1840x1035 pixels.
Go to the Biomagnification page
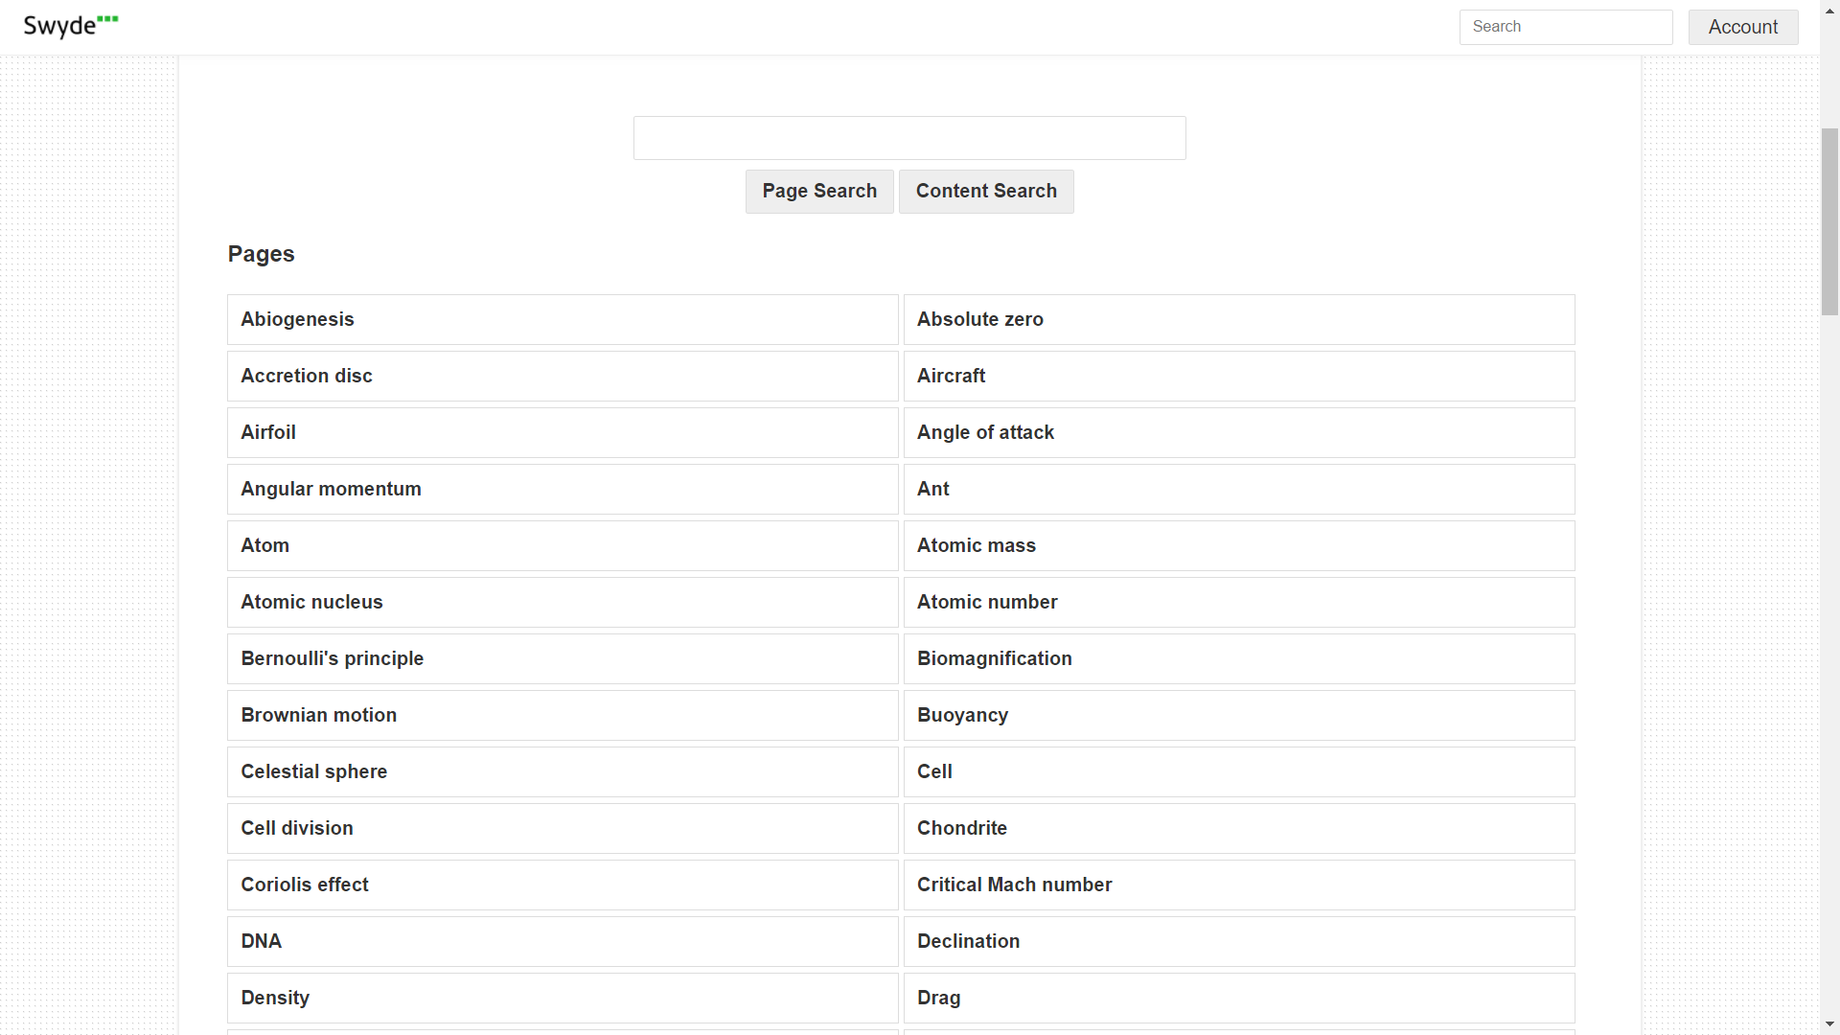click(x=994, y=658)
